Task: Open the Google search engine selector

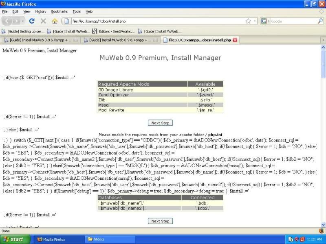Action: (x=265, y=21)
